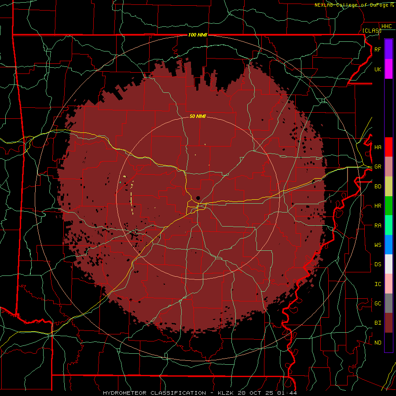This screenshot has width=396, height=396.
Task: Click the UK magenta legend swatch
Action: 389,69
